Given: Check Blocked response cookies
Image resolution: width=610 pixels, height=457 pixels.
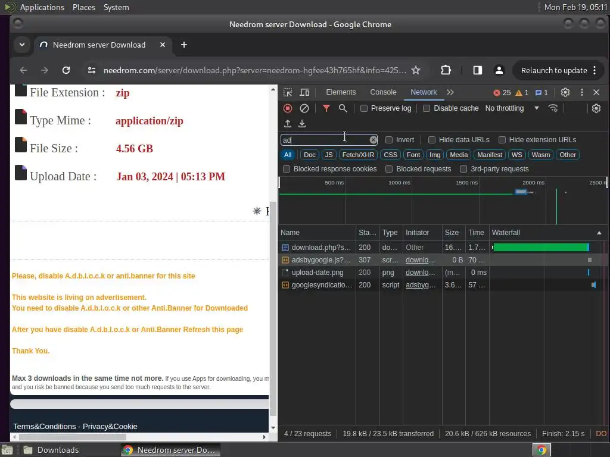Looking at the screenshot, I should (287, 169).
